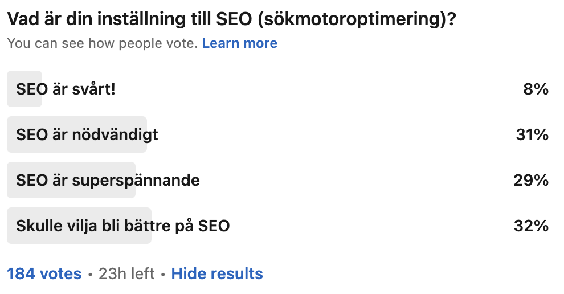Image resolution: width=564 pixels, height=294 pixels.
Task: View the 184 votes list
Action: click(x=44, y=273)
